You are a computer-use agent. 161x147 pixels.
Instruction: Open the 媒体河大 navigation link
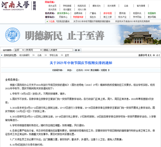click(97, 6)
